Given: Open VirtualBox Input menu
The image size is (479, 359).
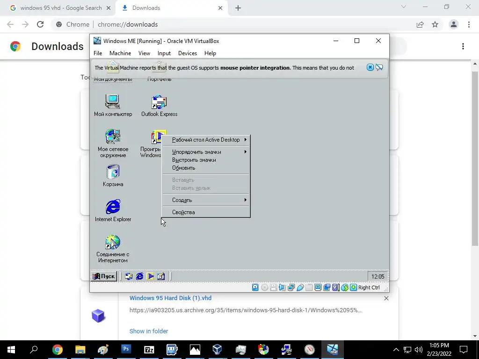Looking at the screenshot, I should coord(164,53).
